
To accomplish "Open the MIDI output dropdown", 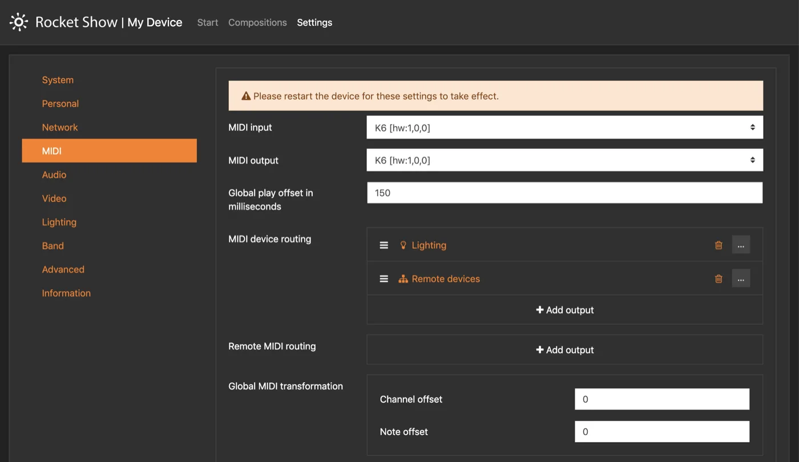I will pyautogui.click(x=564, y=160).
